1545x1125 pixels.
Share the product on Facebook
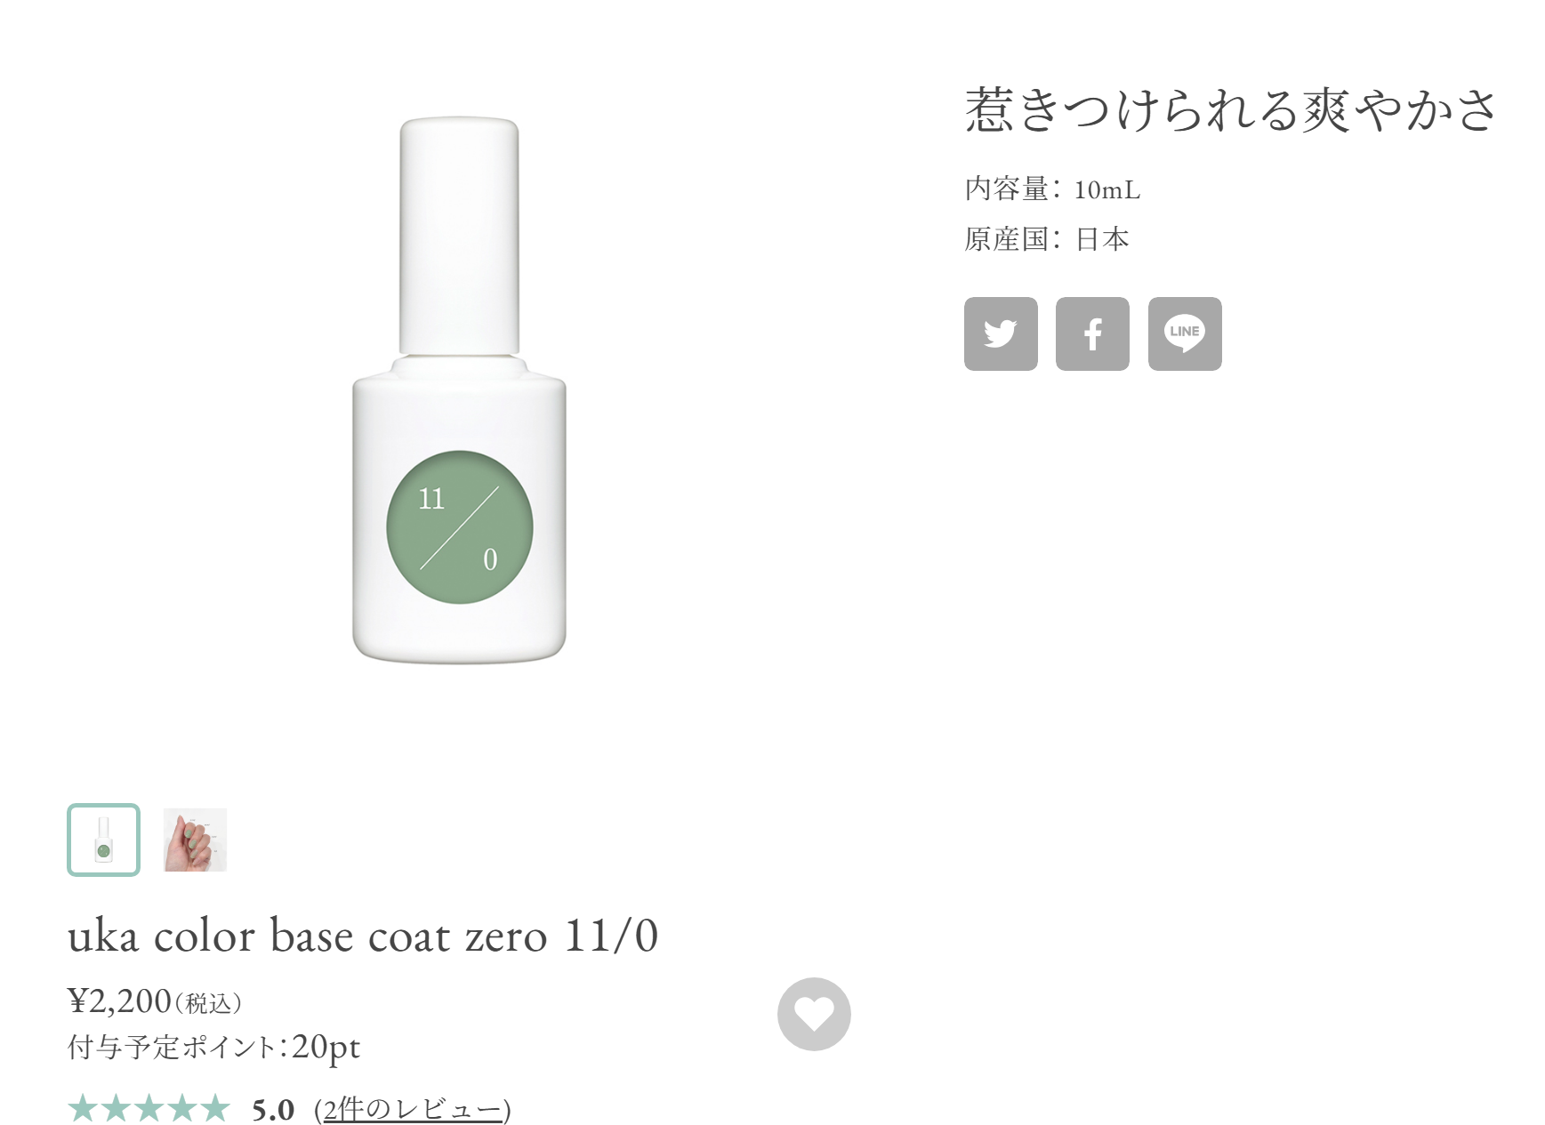coord(1092,333)
